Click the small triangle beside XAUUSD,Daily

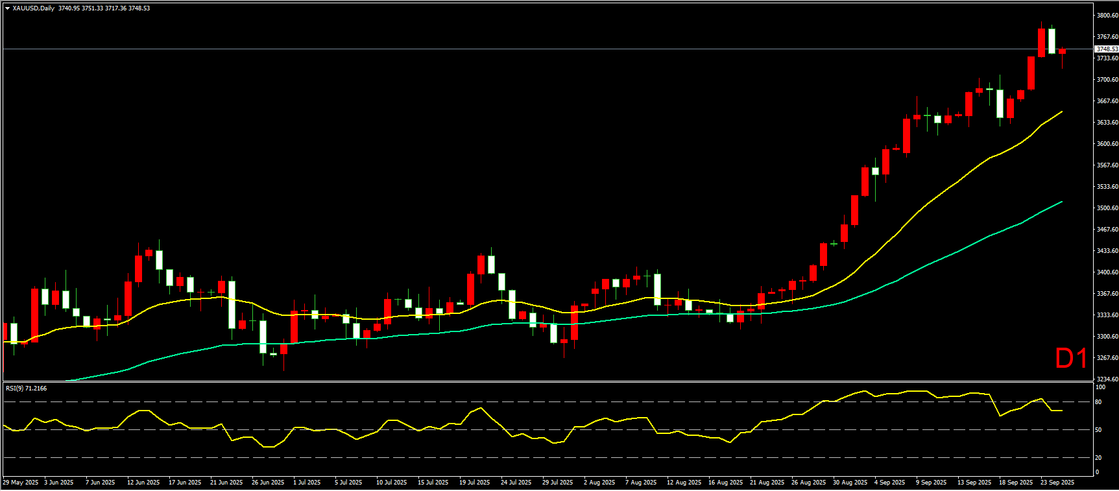7,8
